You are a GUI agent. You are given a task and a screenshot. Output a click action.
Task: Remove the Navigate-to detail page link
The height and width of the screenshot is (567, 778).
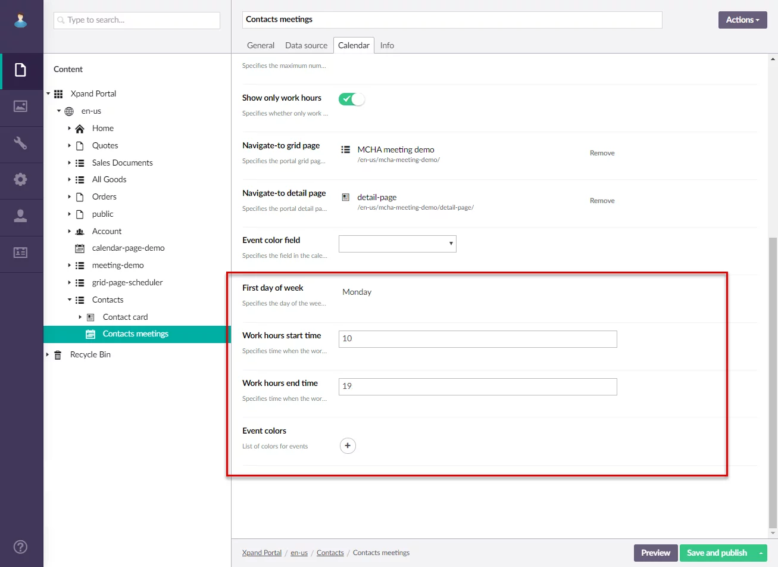(602, 201)
